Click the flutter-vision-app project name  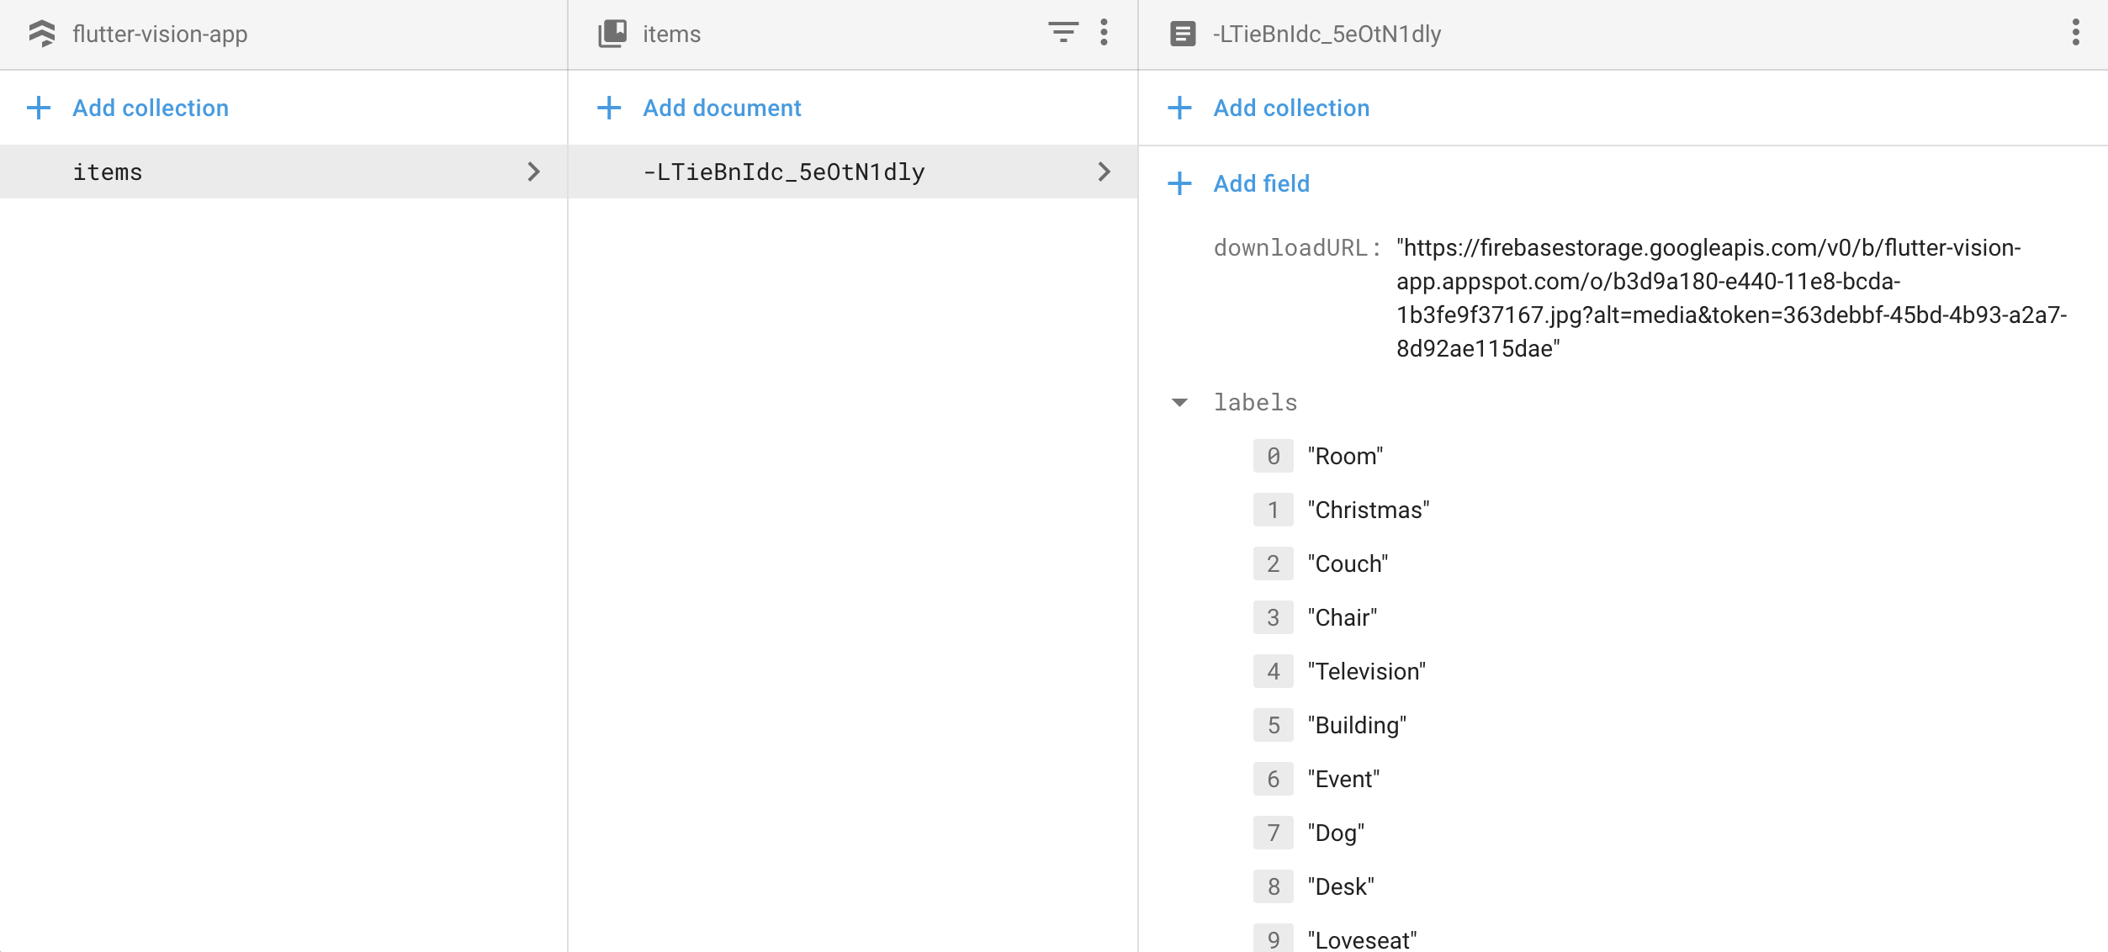160,34
